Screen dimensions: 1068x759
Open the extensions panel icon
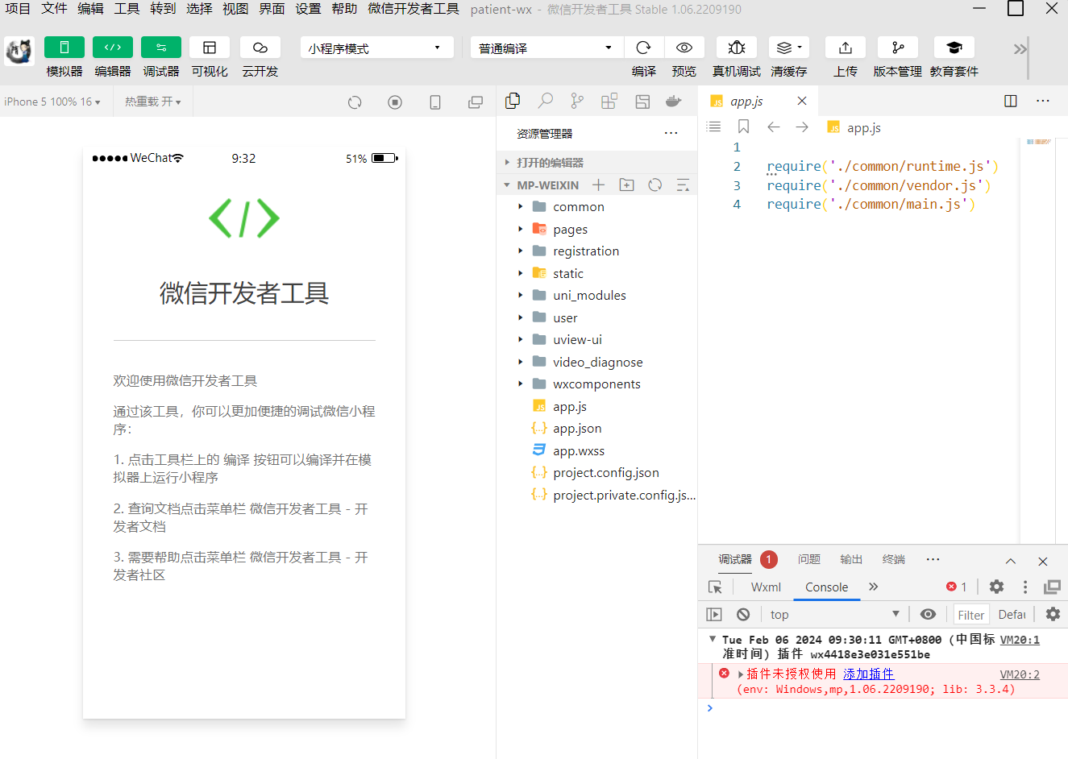(609, 101)
